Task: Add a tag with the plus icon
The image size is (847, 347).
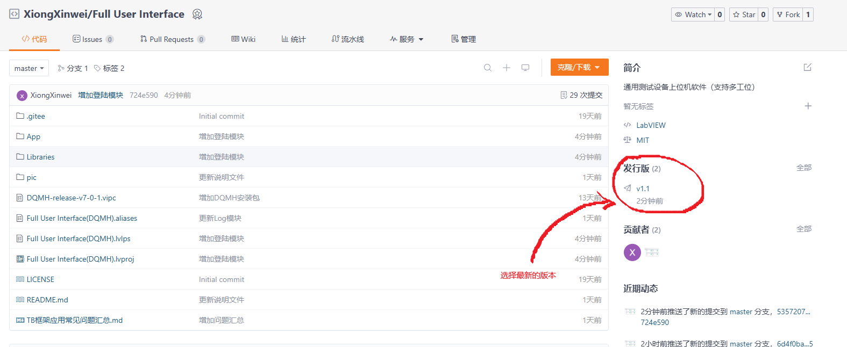Action: [808, 106]
